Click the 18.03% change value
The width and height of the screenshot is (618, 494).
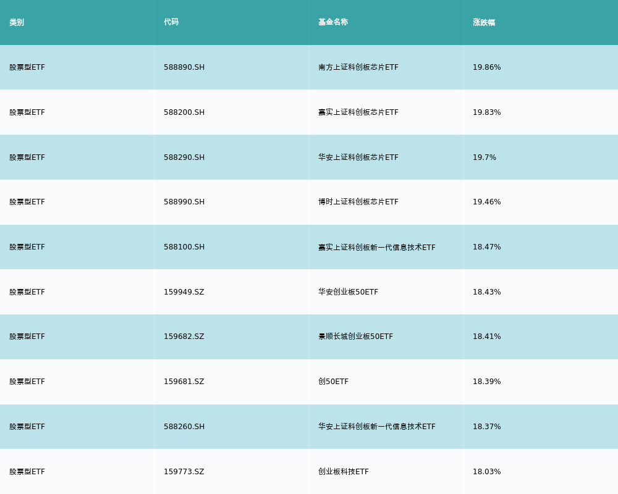[x=487, y=472]
